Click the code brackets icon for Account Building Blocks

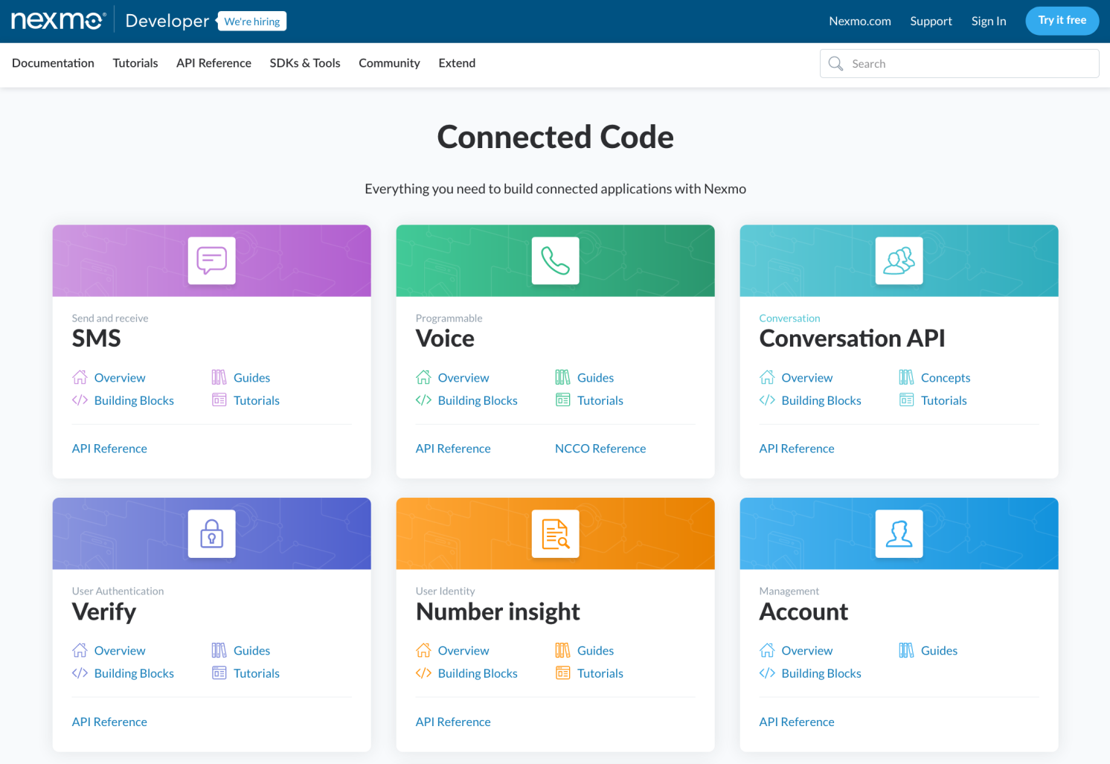coord(767,673)
